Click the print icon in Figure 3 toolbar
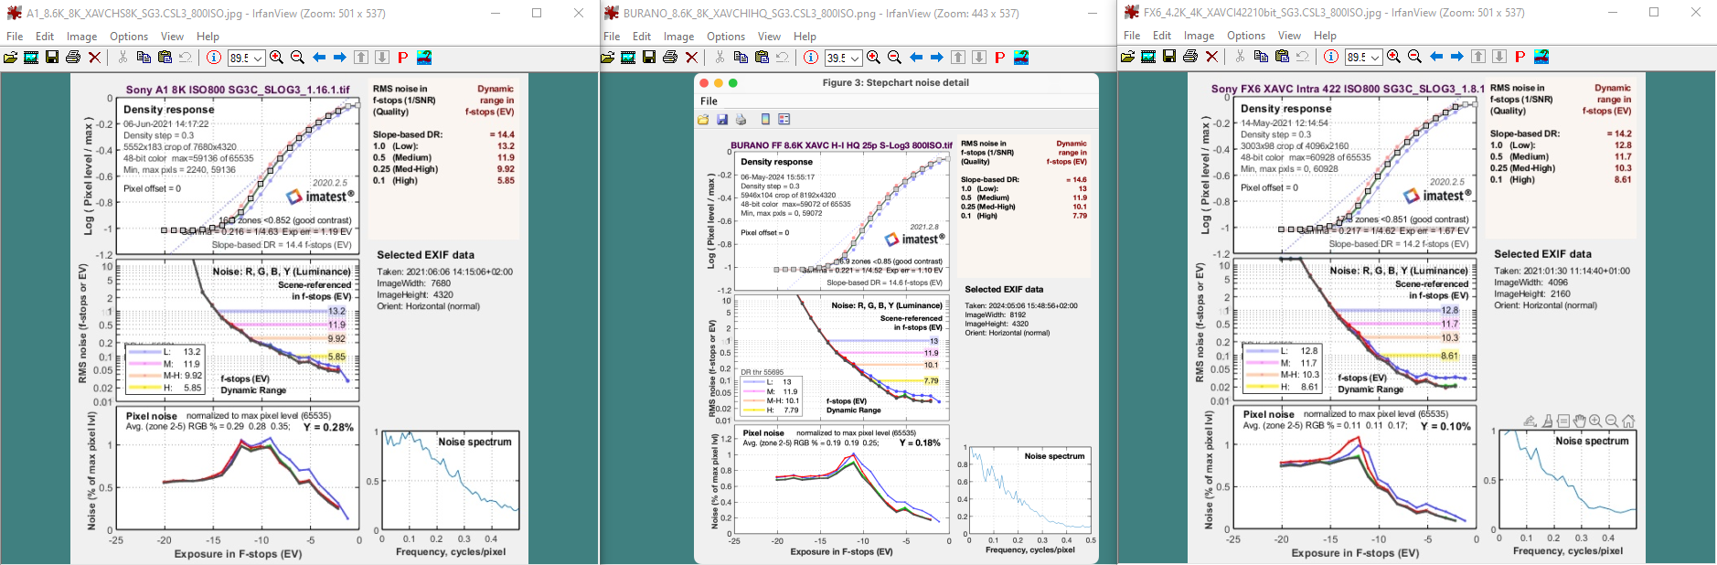 (x=741, y=120)
